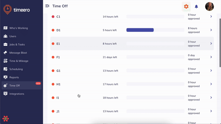Open the settings gear icon
The image size is (221, 124).
click(x=186, y=6)
